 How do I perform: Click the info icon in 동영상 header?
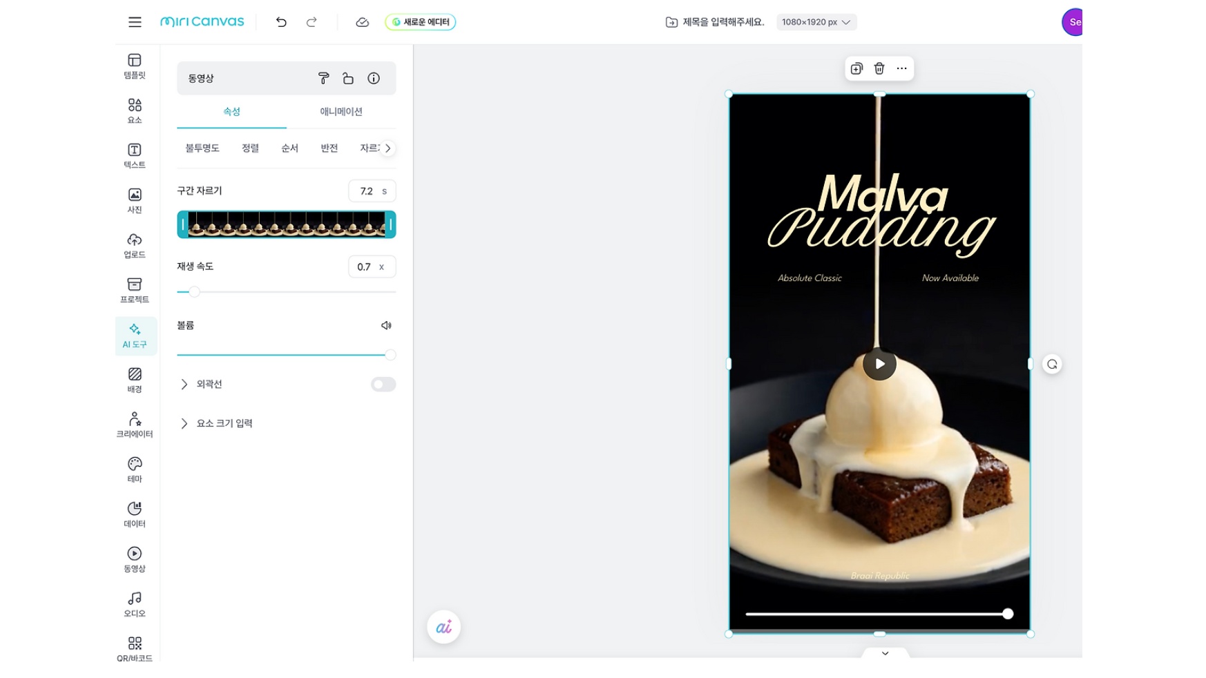tap(374, 78)
